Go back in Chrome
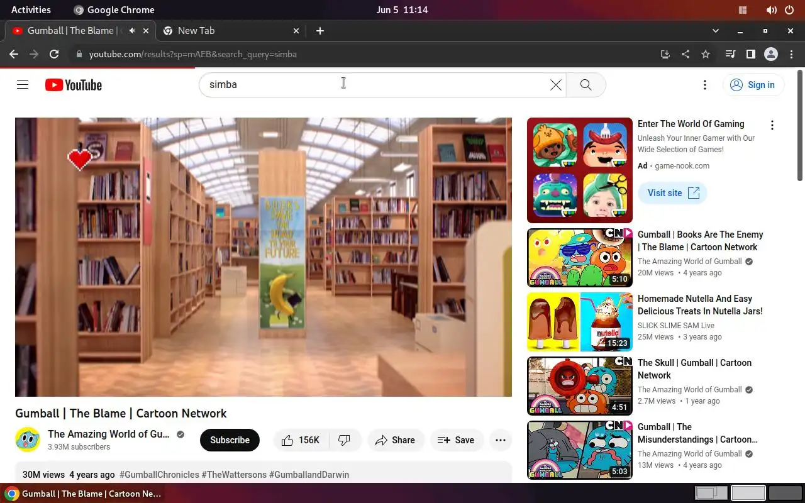 tap(14, 54)
